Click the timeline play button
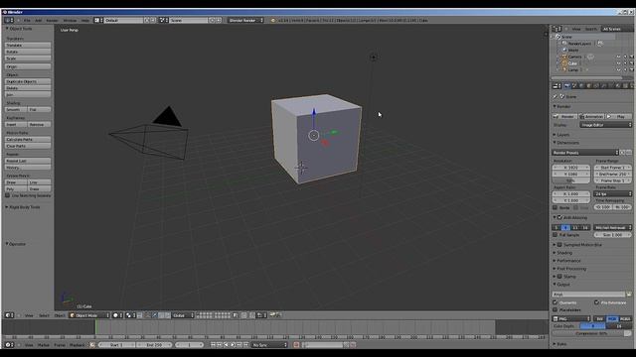636x357 pixels. (233, 345)
